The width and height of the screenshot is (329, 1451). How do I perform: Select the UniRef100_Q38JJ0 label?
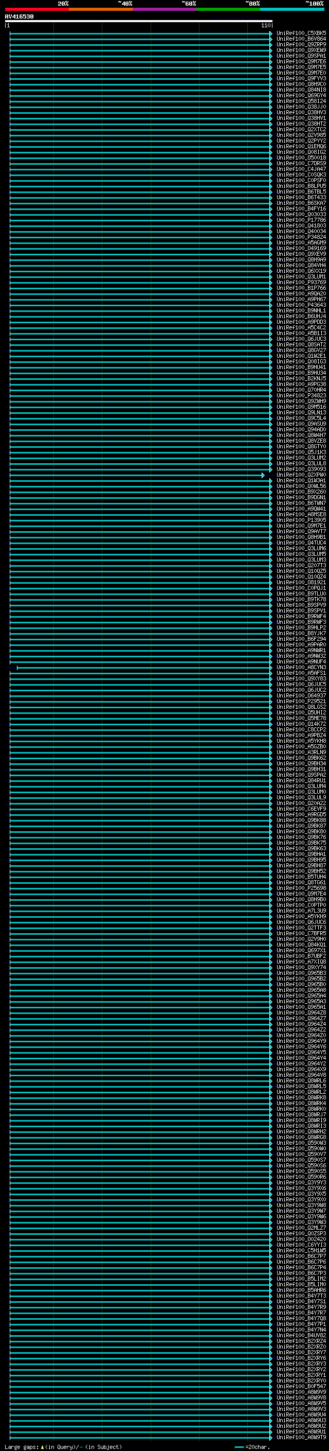point(301,107)
